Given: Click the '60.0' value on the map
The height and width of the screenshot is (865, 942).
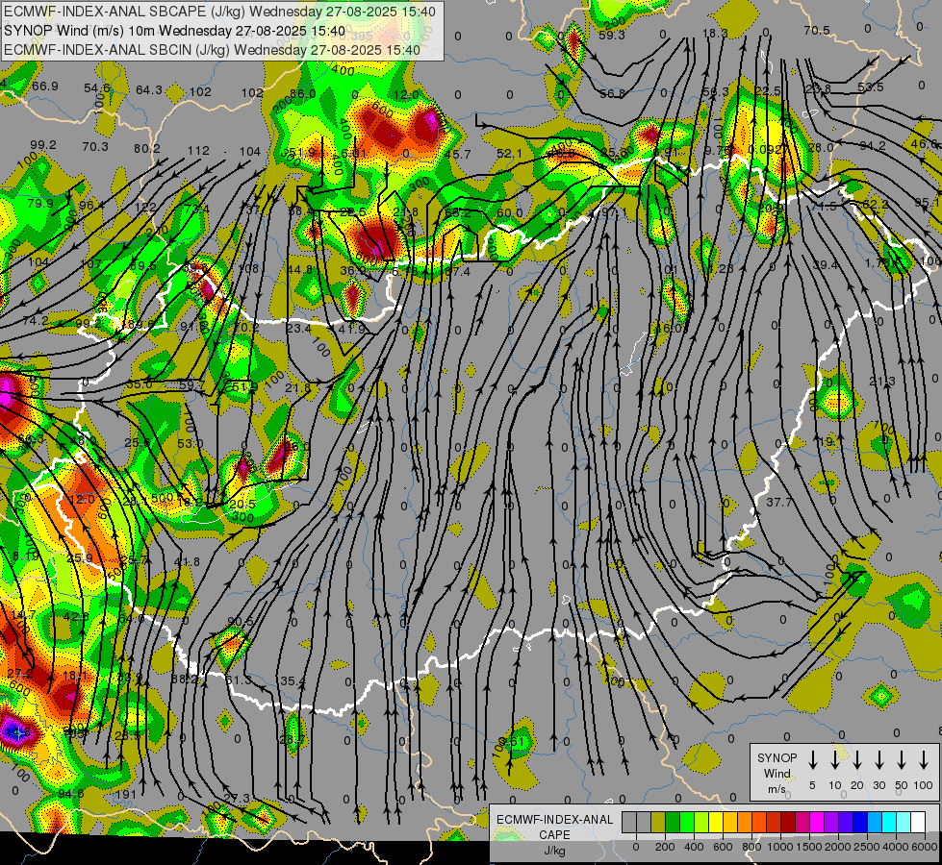Looking at the screenshot, I should point(509,213).
